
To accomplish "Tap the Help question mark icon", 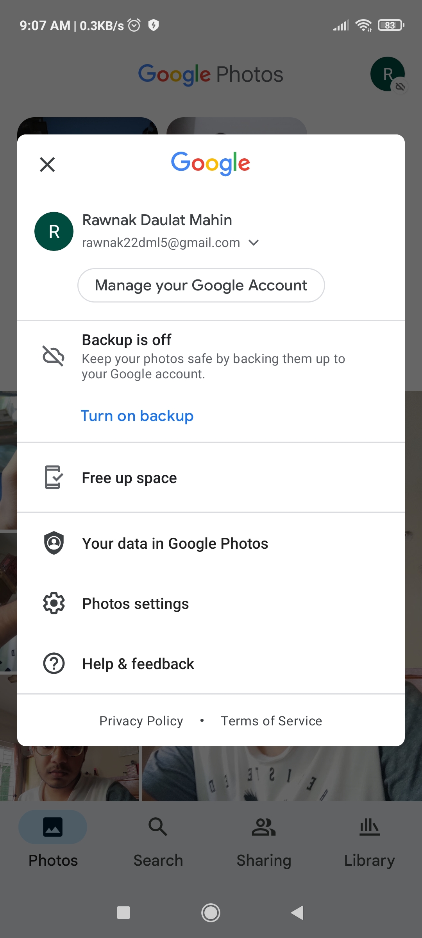I will (x=54, y=663).
